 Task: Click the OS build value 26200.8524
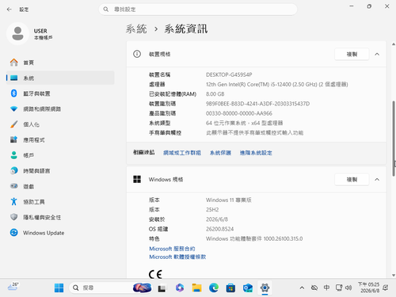[219, 229]
